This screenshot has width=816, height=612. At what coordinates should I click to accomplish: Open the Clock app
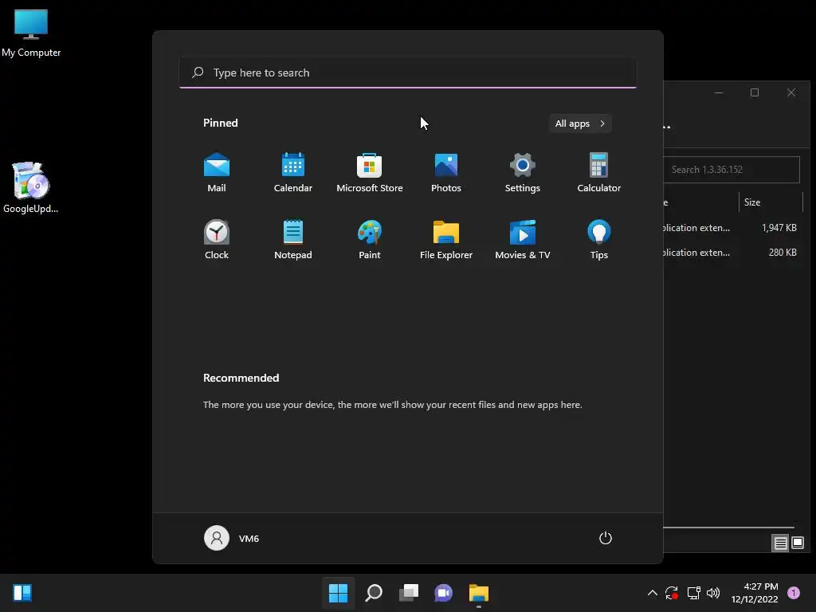(217, 239)
